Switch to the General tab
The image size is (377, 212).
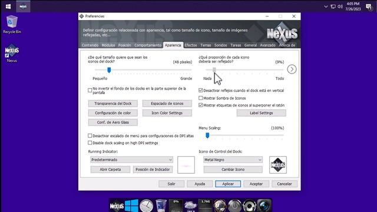click(250, 45)
